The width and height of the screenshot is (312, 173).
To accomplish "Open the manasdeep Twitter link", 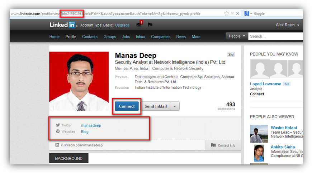I will click(91, 125).
